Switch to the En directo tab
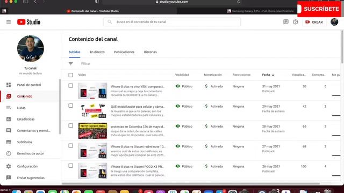 (x=97, y=52)
